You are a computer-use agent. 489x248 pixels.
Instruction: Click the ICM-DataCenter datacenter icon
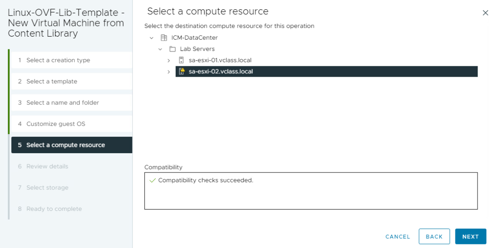coord(164,38)
